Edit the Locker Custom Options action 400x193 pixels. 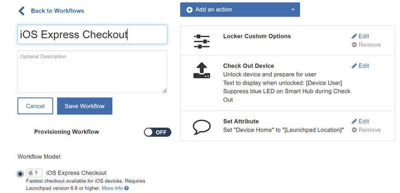[360, 36]
